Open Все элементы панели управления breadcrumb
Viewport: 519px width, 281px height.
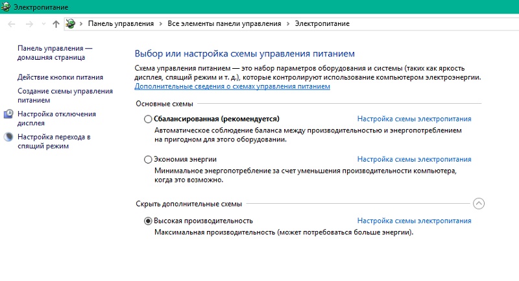tap(224, 23)
